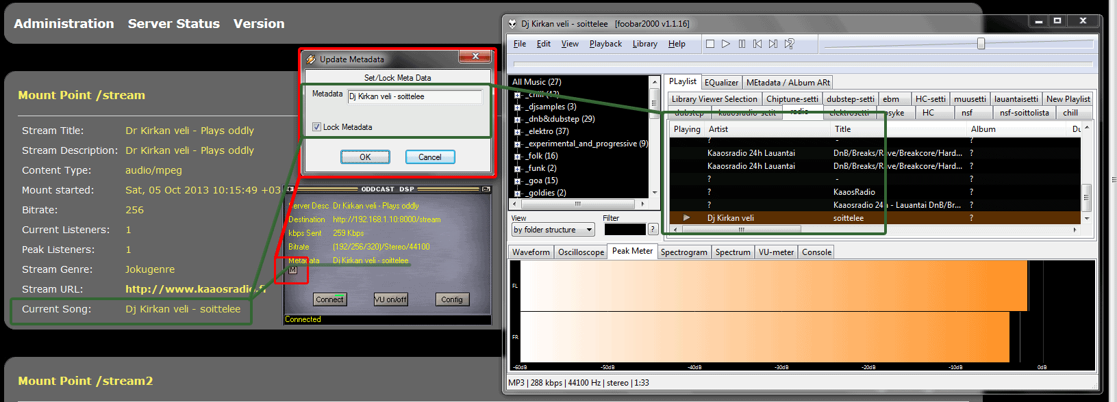The image size is (1117, 402).
Task: Select the Chiptune-setti playlist tab
Action: pos(792,99)
